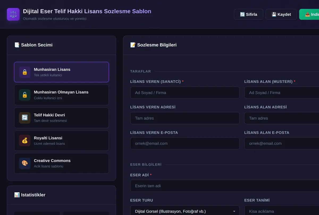The width and height of the screenshot is (319, 215).
Task: Click the ESER BİLGİLERİ section label
Action: coord(146,165)
